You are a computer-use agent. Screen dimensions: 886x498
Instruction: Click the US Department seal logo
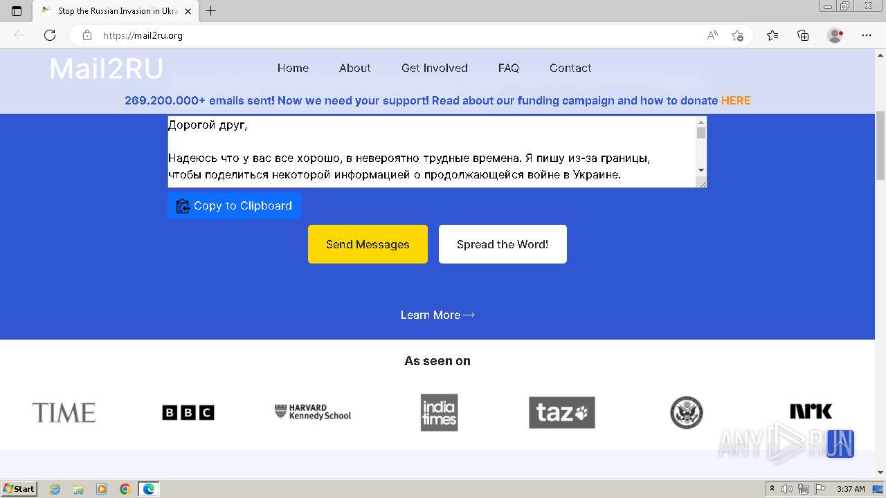[687, 413]
